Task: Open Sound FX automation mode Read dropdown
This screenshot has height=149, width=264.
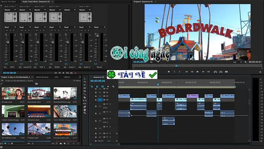Action: (25, 27)
